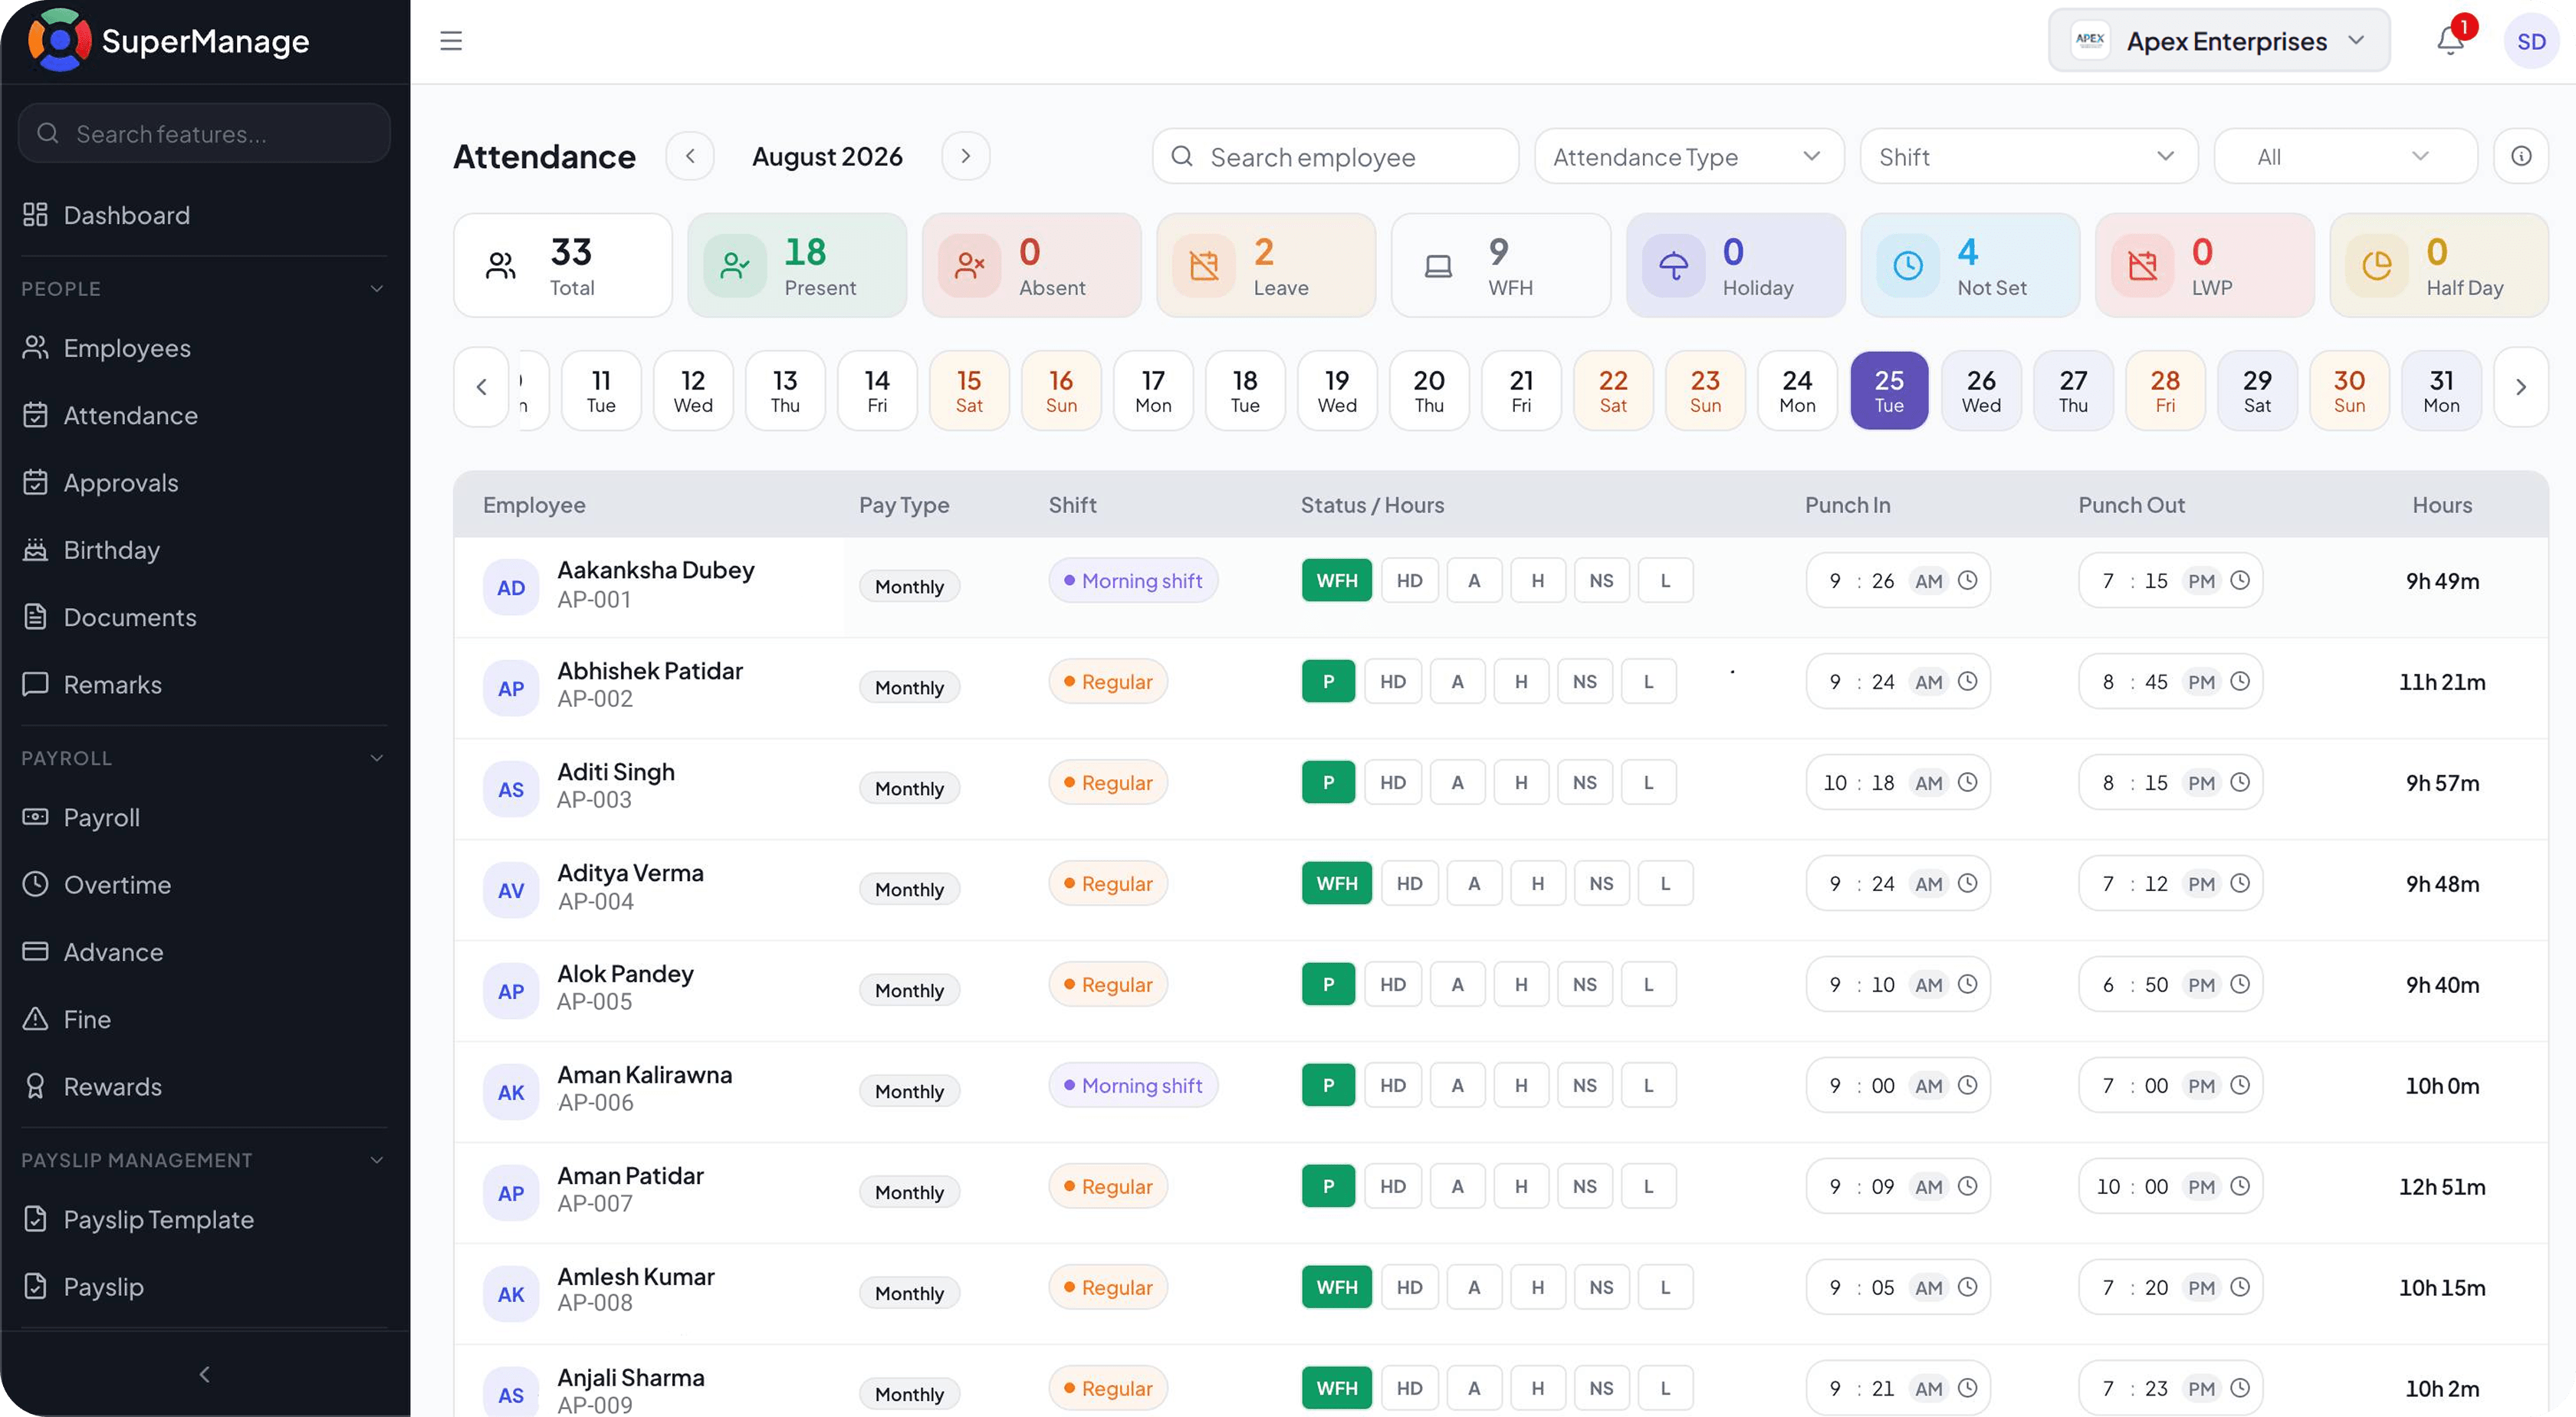
Task: Mark Abhishek Patidar as absent (A)
Action: [x=1457, y=681]
